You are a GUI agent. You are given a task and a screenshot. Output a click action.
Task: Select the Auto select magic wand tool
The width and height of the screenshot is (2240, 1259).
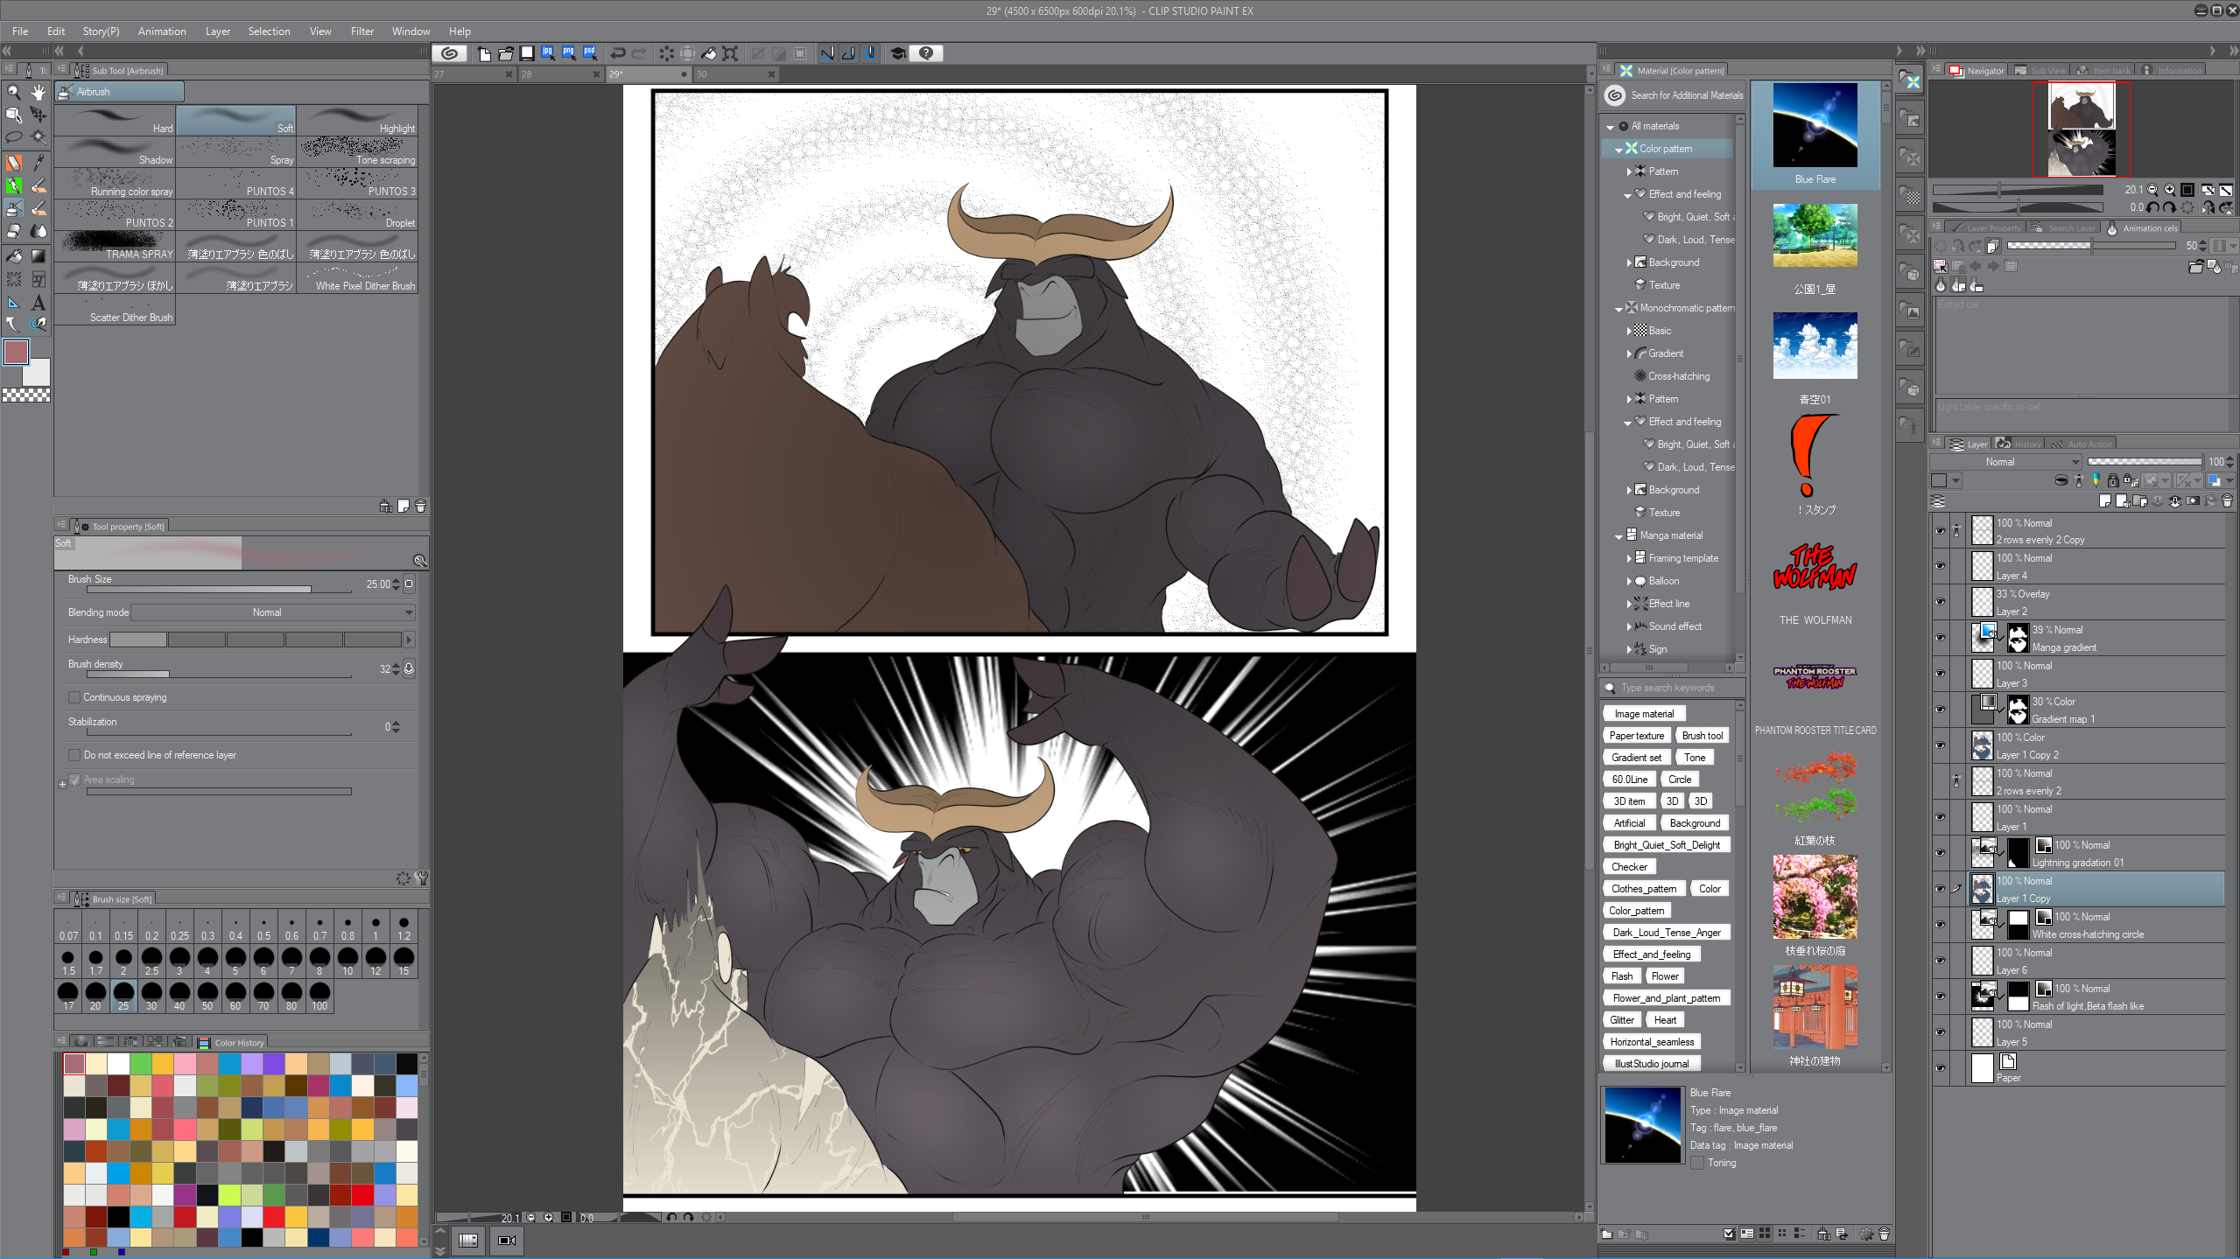[x=38, y=137]
